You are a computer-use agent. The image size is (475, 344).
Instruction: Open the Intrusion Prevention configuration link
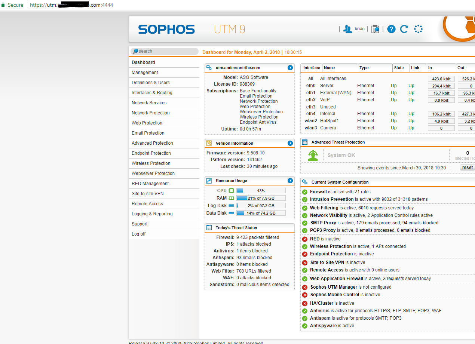click(x=332, y=199)
